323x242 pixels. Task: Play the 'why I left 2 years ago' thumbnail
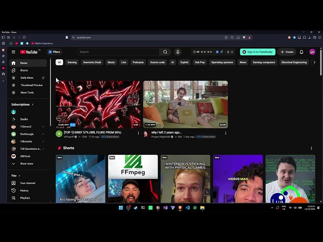coord(186,104)
